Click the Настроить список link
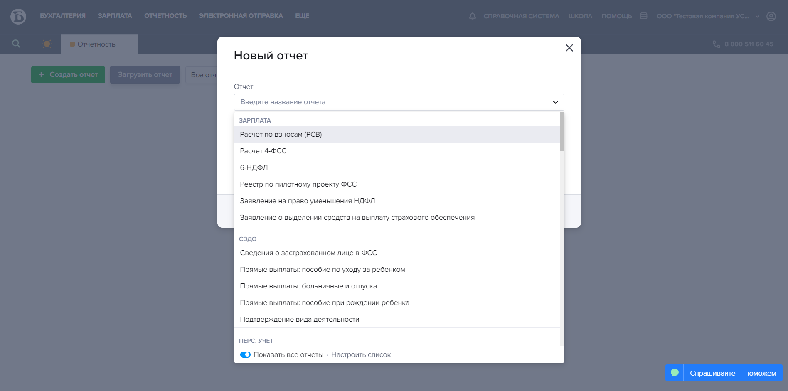Screen dimensions: 788x391 (x=361, y=354)
